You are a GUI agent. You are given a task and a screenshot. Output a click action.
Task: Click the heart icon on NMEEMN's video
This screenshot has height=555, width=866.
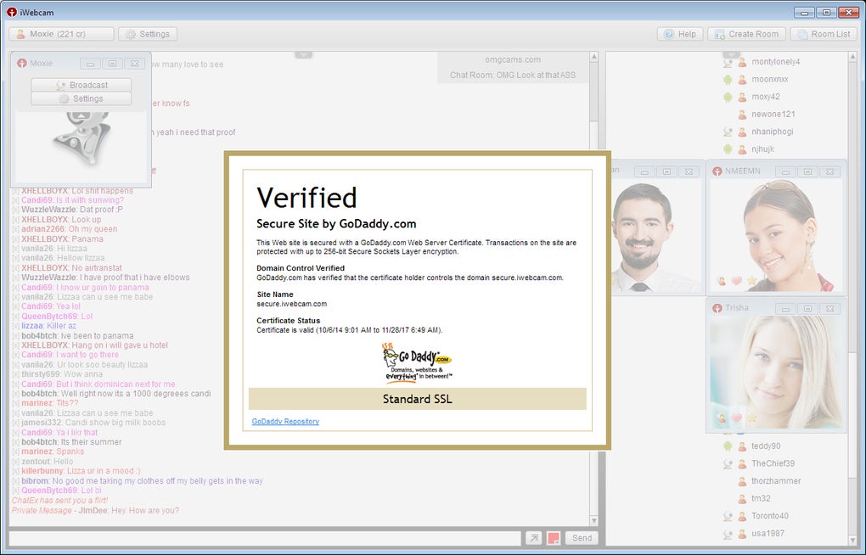736,281
